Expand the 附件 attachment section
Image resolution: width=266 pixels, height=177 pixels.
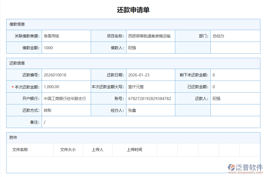click(x=14, y=137)
